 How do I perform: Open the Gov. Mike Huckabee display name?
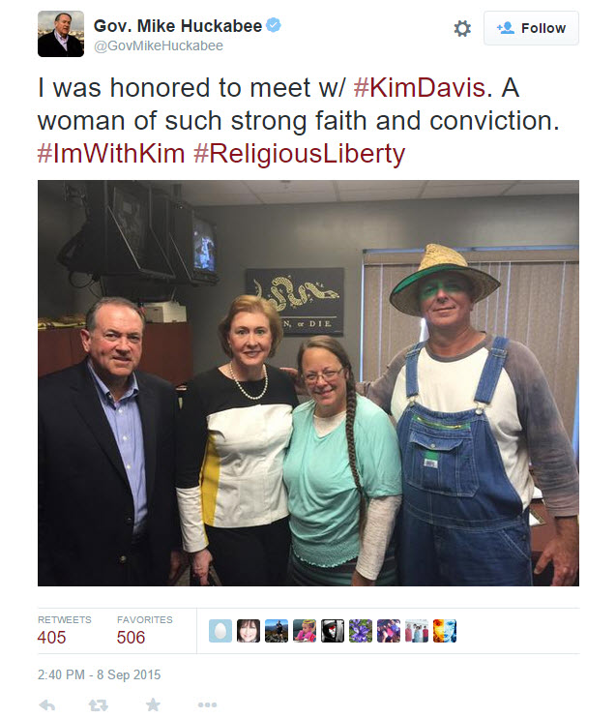(178, 26)
